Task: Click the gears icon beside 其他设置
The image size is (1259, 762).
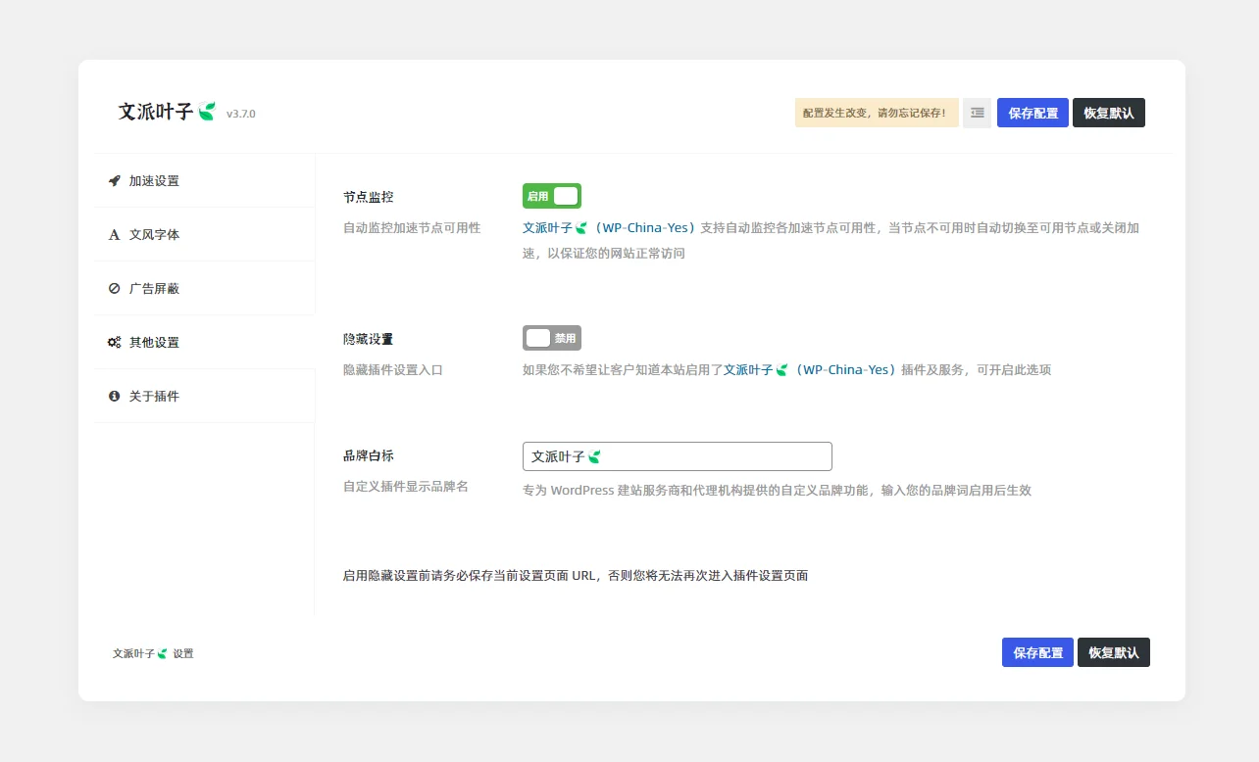Action: click(x=114, y=343)
